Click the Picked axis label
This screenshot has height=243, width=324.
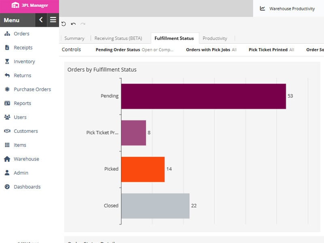click(111, 169)
